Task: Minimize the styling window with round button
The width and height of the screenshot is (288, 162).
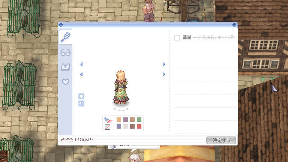Action: 61,25
